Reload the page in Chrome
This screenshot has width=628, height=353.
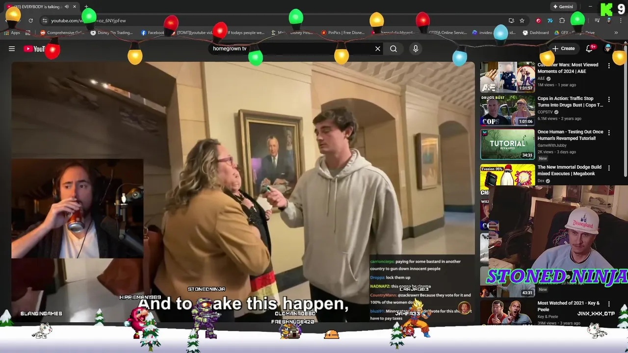(30, 21)
